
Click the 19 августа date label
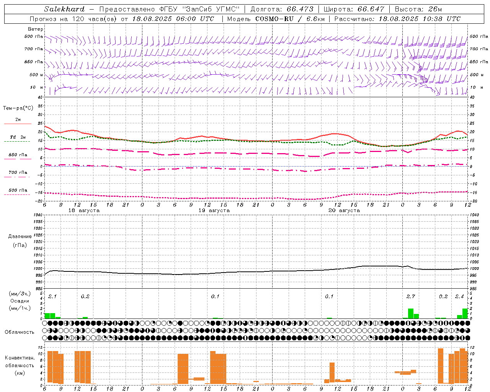[214, 211]
